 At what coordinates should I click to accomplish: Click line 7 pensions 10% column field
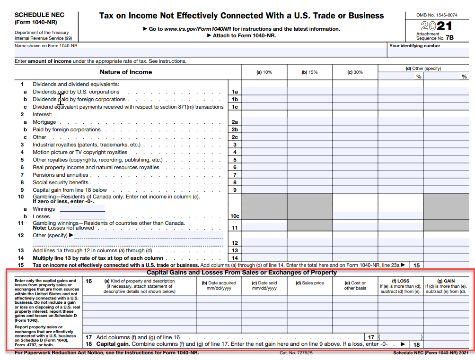(264, 174)
